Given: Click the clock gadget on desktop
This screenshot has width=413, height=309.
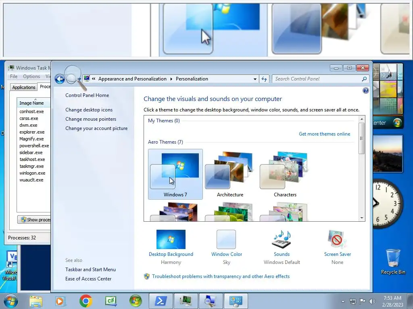Looking at the screenshot, I should click(388, 203).
